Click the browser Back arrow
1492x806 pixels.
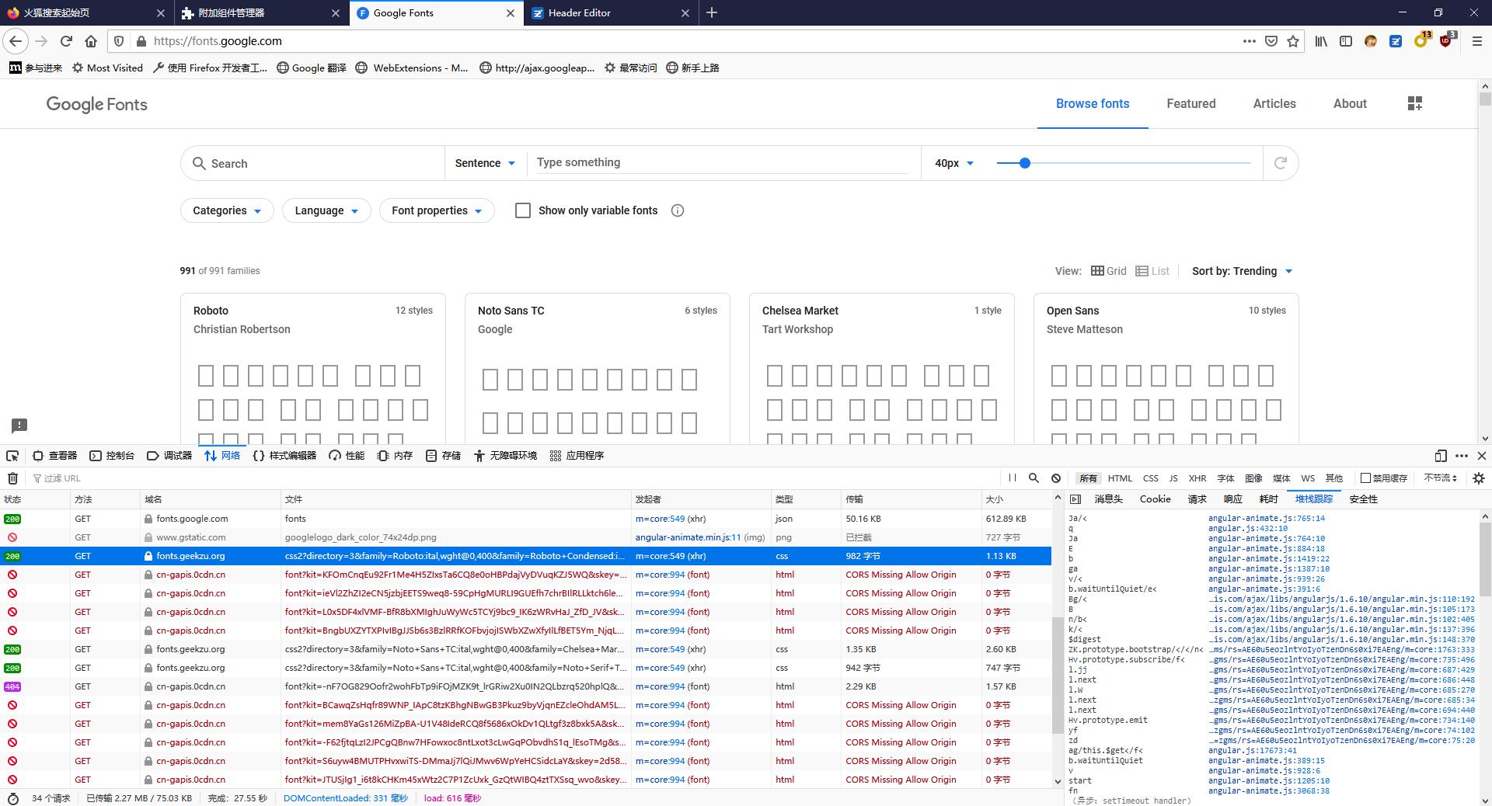click(16, 41)
